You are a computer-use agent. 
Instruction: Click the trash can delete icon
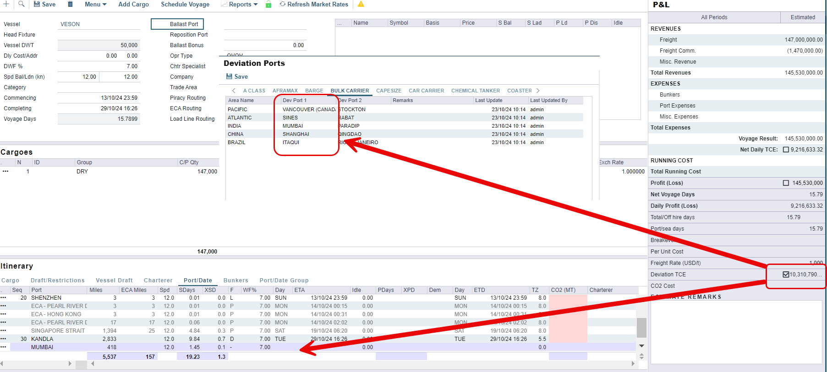pyautogui.click(x=70, y=4)
